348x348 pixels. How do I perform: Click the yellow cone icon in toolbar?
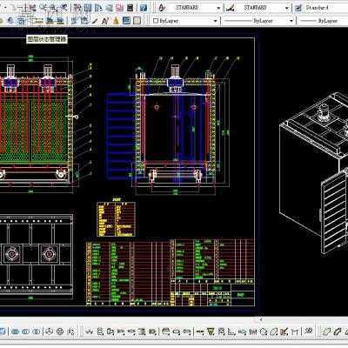point(117,21)
